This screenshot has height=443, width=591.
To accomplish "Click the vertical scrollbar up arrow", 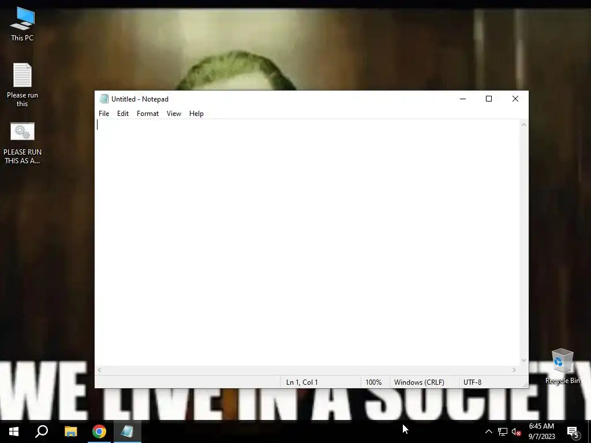I will [523, 125].
